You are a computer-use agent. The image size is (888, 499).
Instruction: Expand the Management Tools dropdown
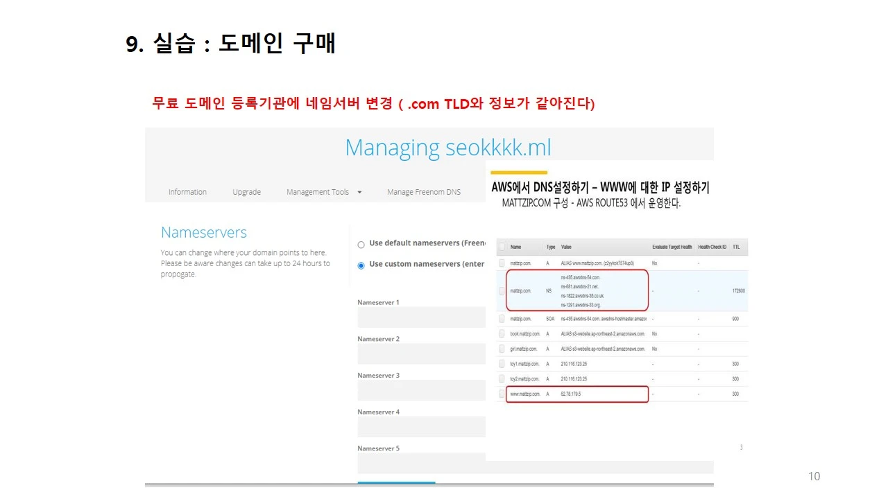click(324, 192)
